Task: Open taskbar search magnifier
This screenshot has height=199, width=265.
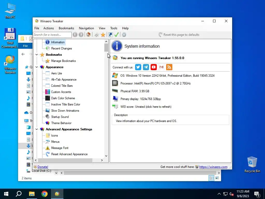Action: (19, 194)
